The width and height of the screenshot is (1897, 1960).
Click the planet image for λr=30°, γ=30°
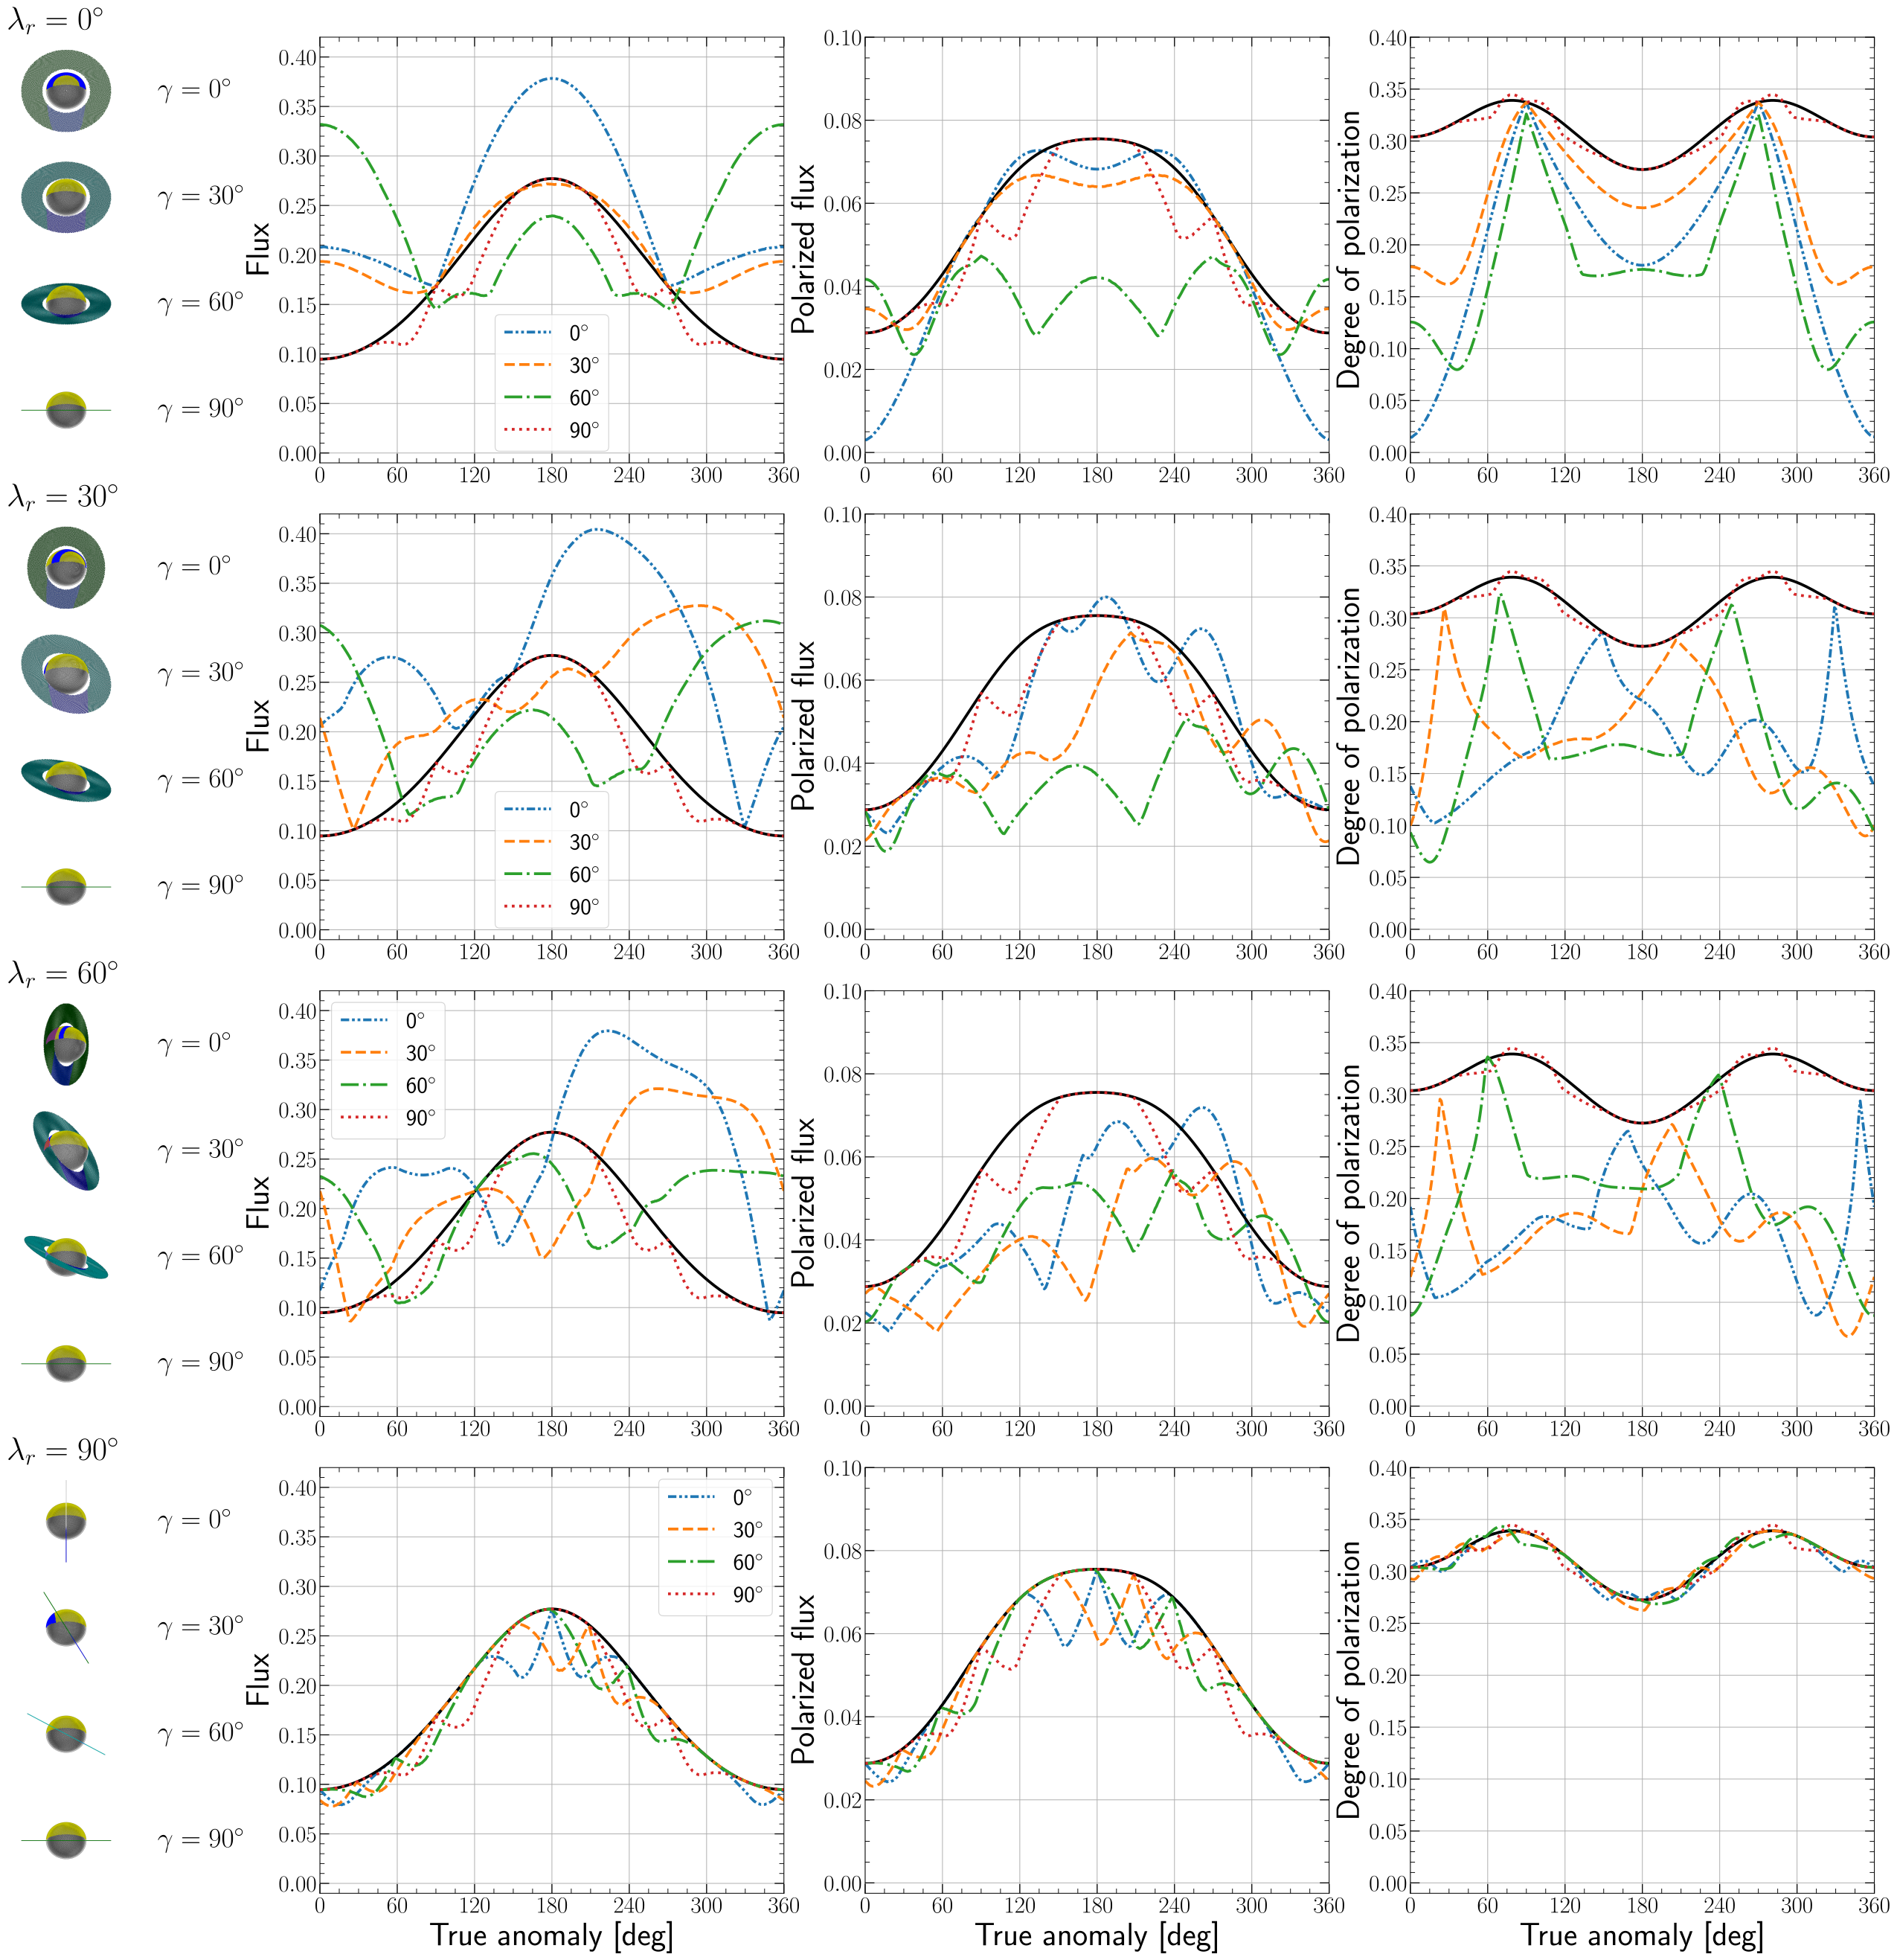click(x=66, y=674)
